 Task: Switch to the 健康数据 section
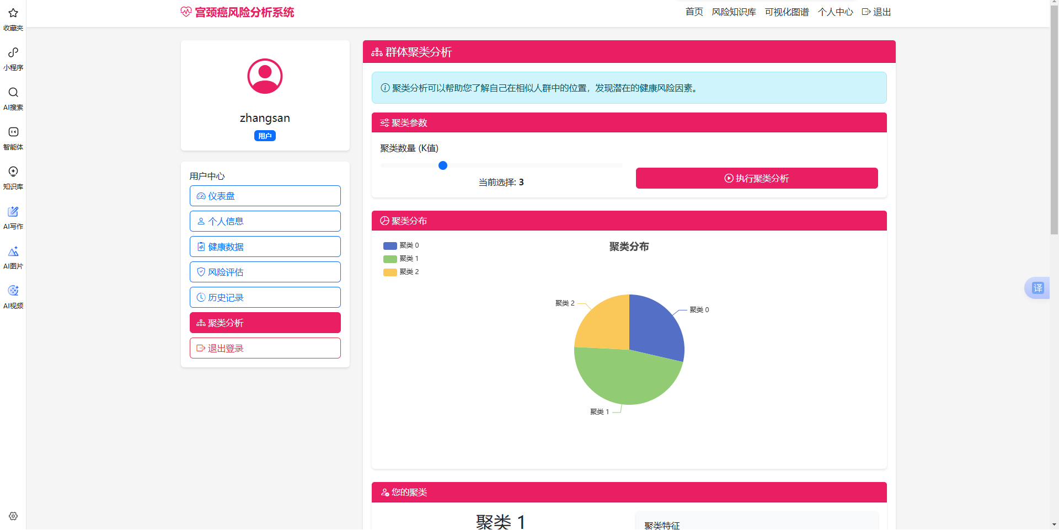[x=265, y=247]
